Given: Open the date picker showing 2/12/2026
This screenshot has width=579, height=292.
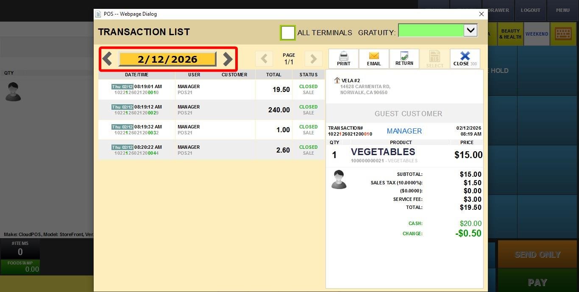Looking at the screenshot, I should click(167, 59).
